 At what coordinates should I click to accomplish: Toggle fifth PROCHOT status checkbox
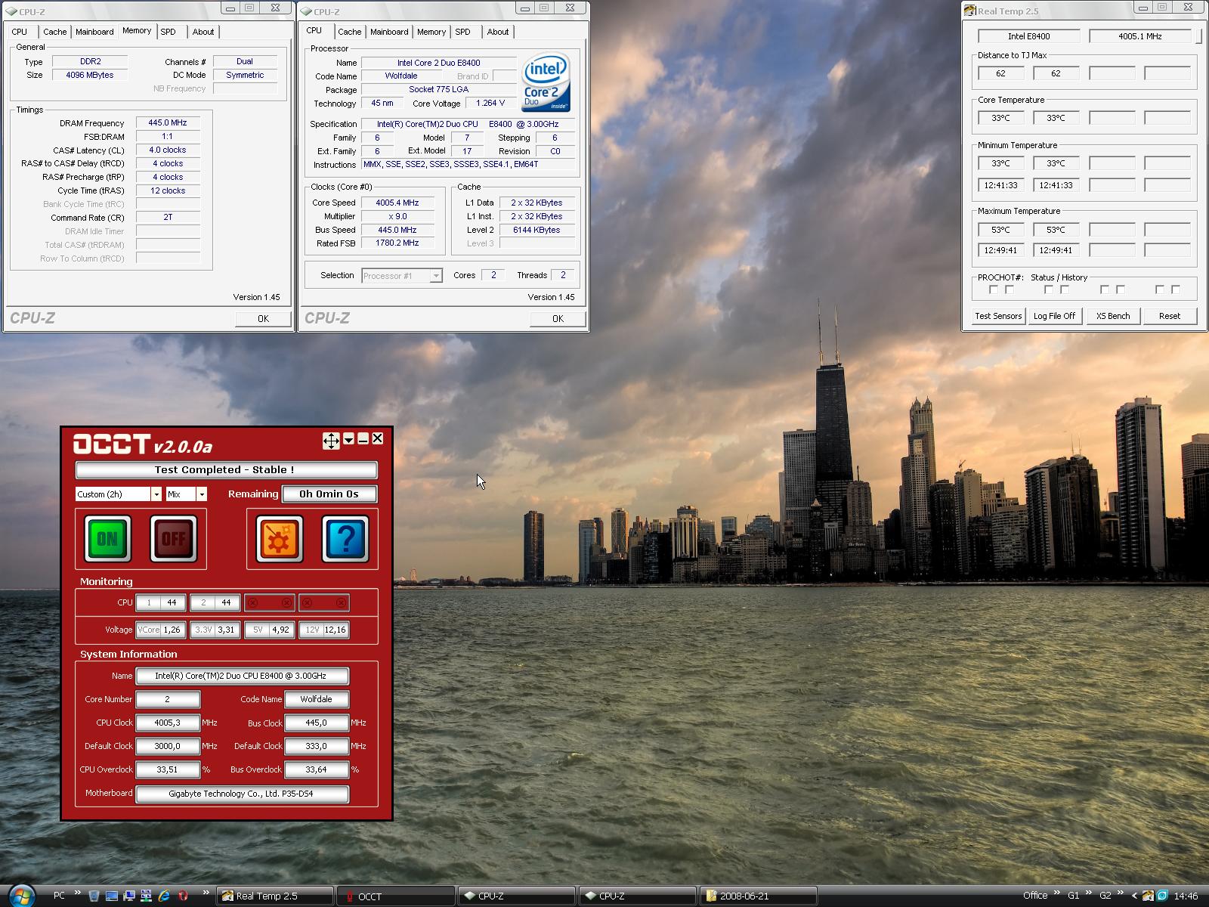(1105, 289)
